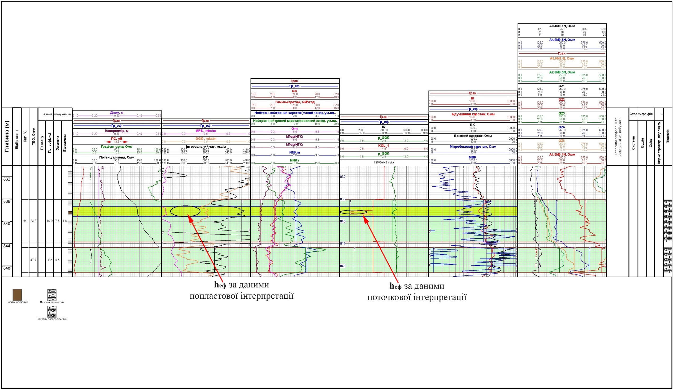Click the large black ellipse in DT track
Image resolution: width=679 pixels, height=390 pixels.
(185, 211)
